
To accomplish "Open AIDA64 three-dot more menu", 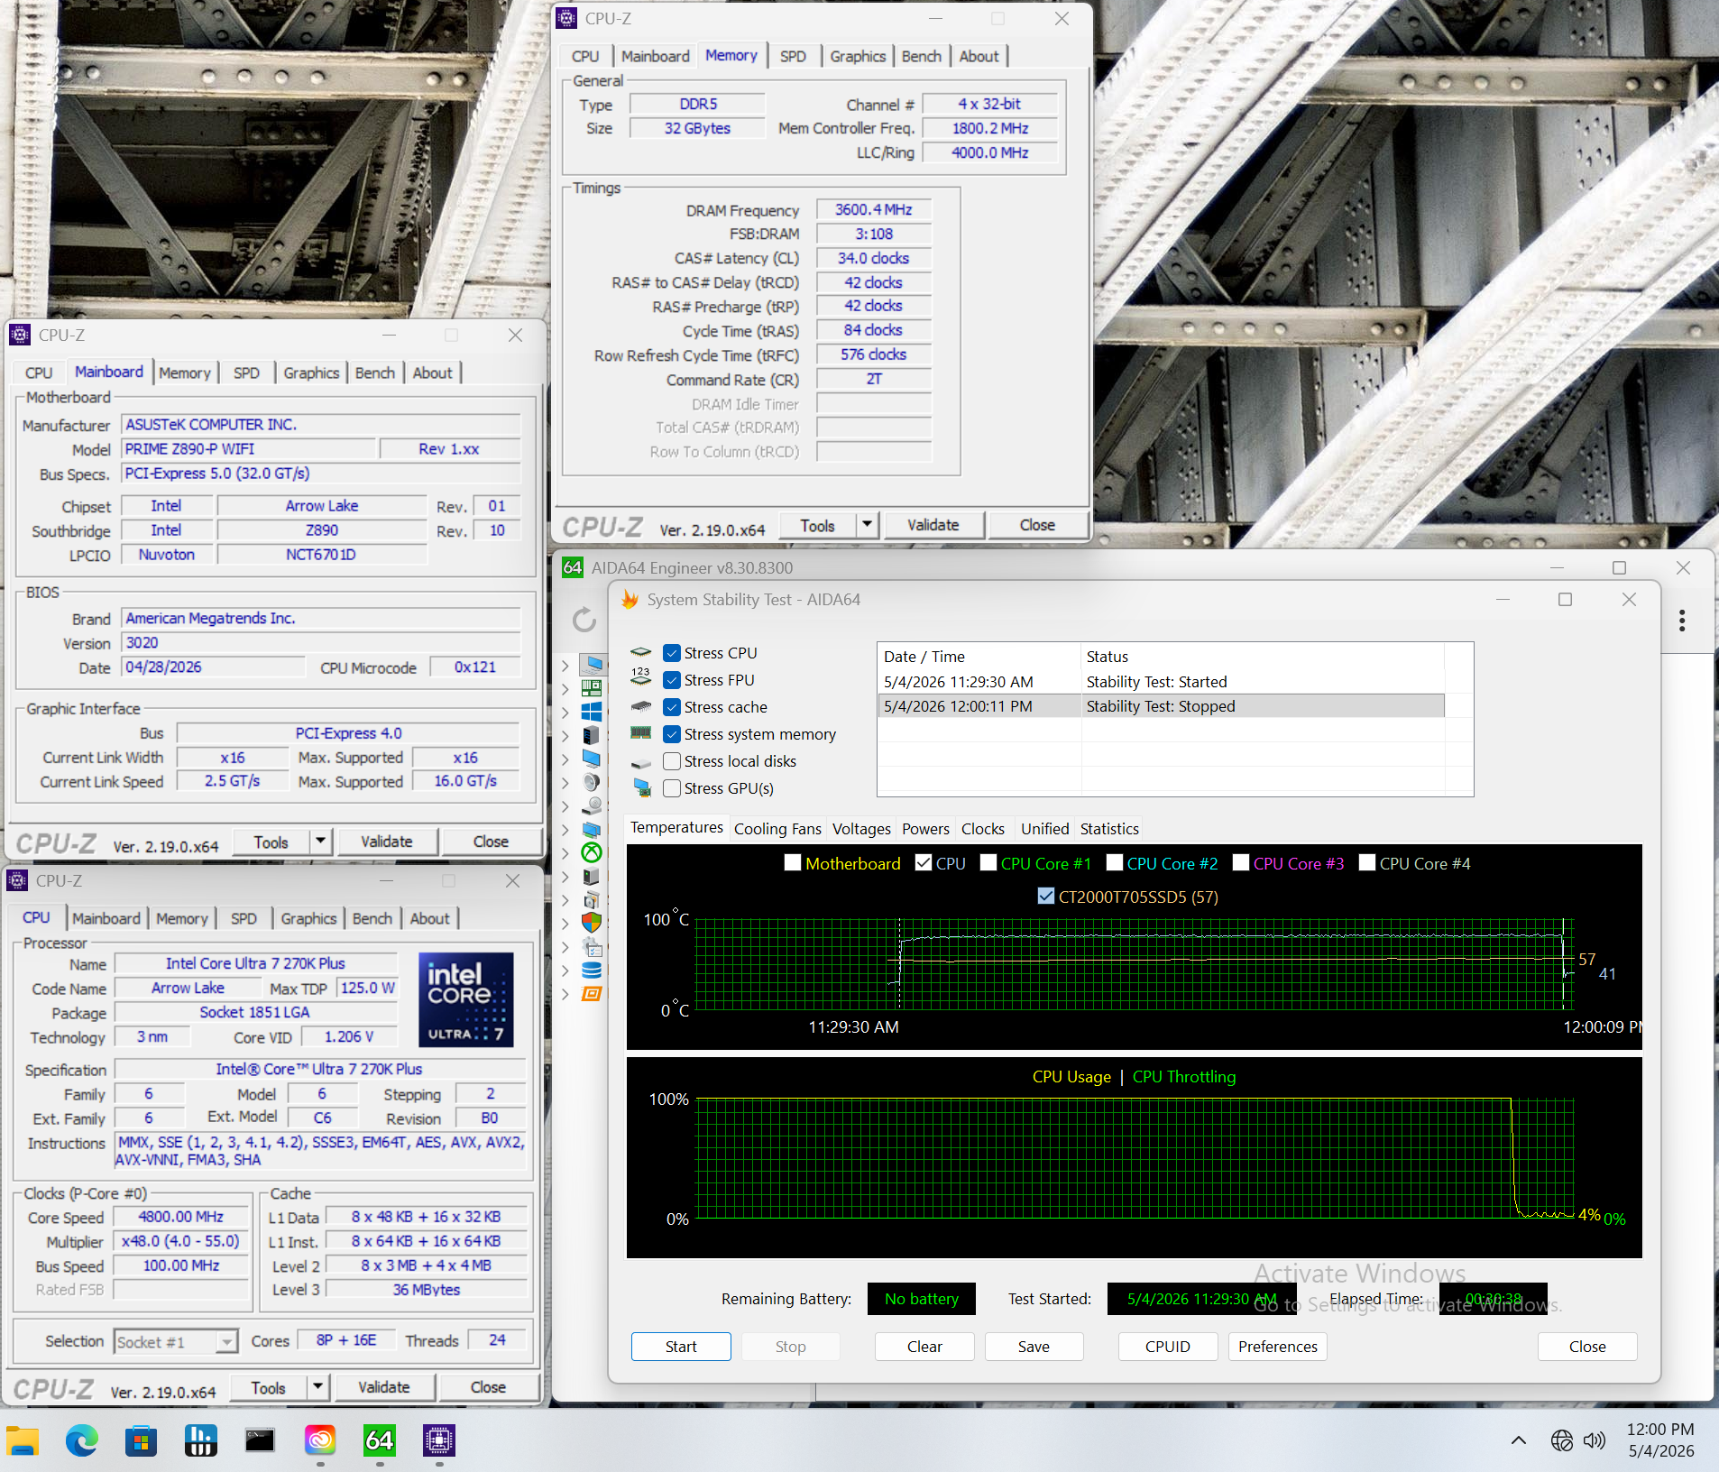I will pos(1682,621).
